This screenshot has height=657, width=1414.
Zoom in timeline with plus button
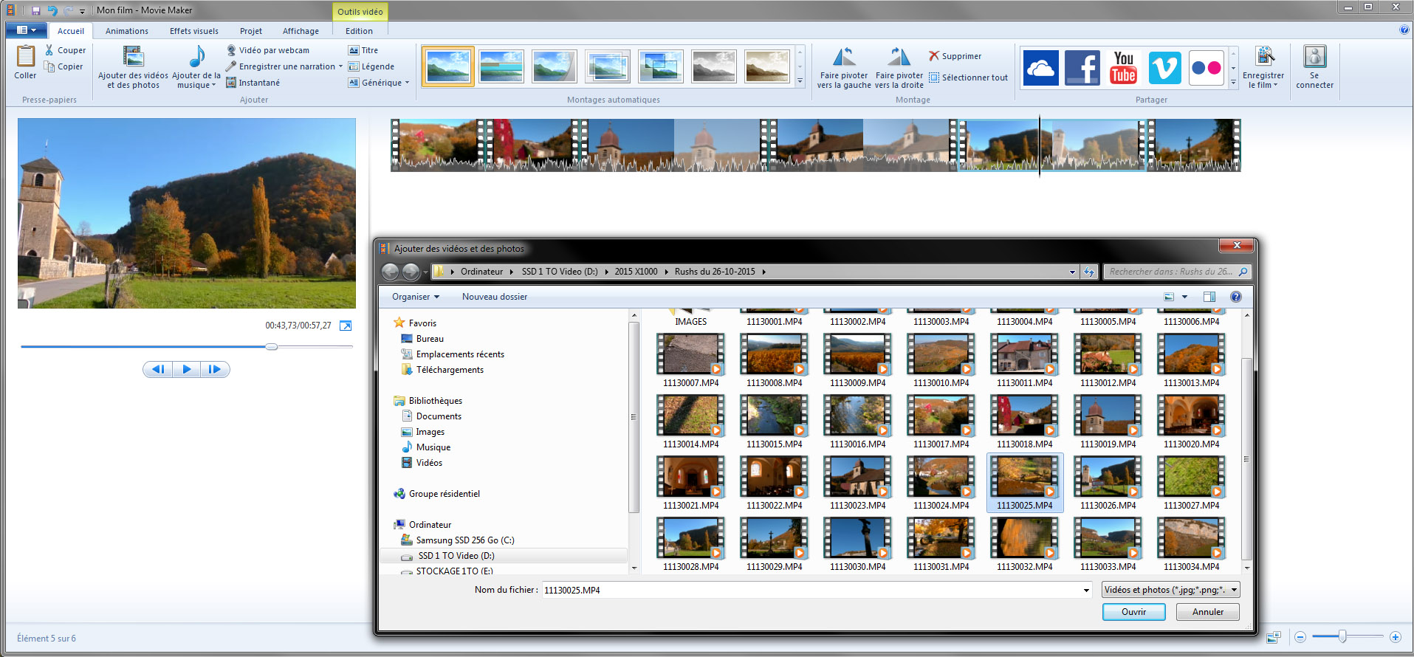[x=1396, y=637]
